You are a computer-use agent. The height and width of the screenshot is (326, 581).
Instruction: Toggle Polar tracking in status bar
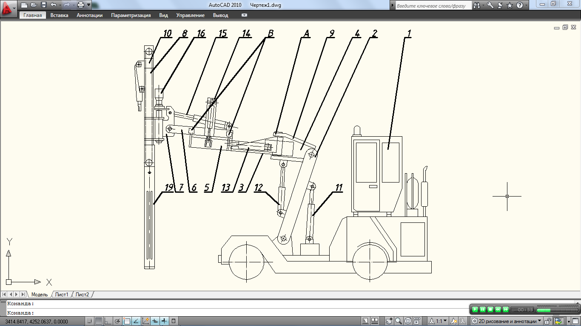(x=117, y=321)
